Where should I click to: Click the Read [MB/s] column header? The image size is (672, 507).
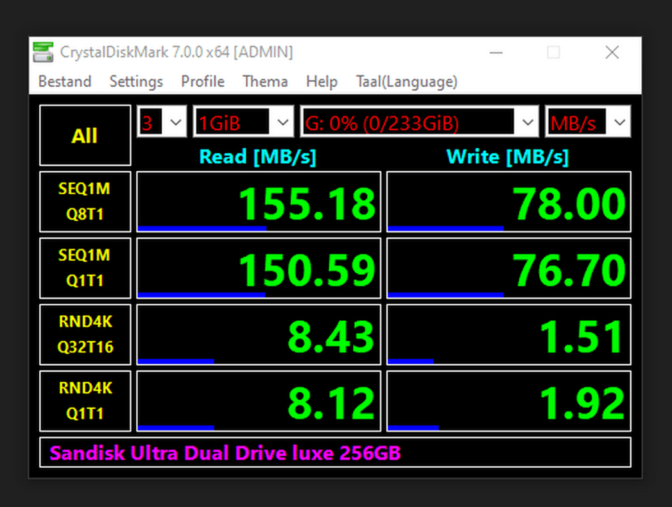[x=257, y=157]
